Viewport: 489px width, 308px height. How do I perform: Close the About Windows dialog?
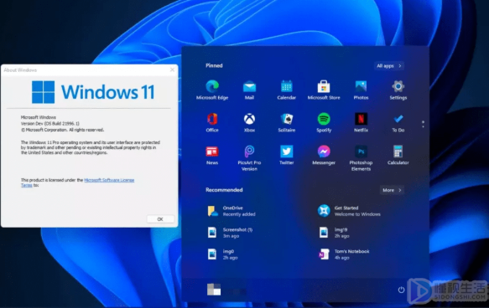(172, 69)
